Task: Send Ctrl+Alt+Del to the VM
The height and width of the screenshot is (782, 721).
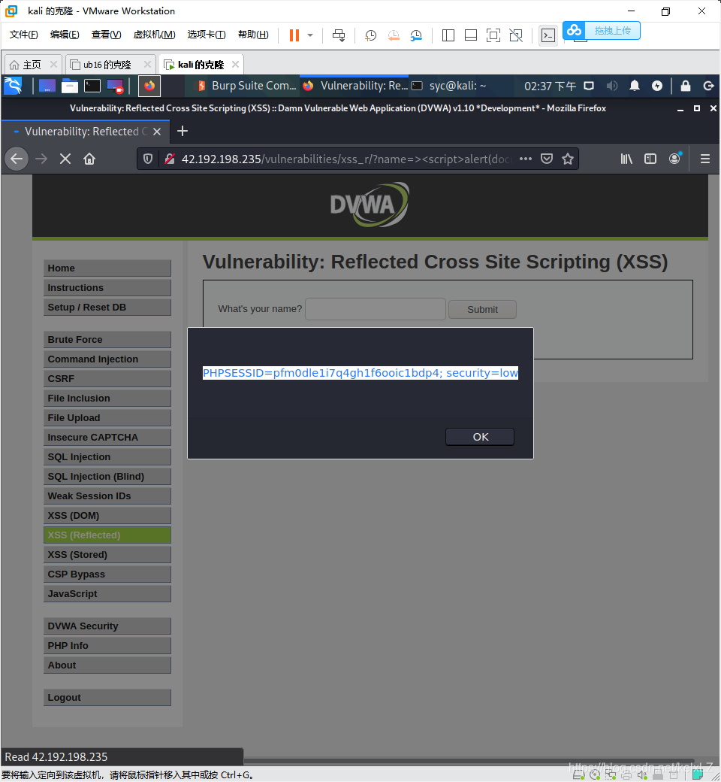Action: (x=339, y=35)
